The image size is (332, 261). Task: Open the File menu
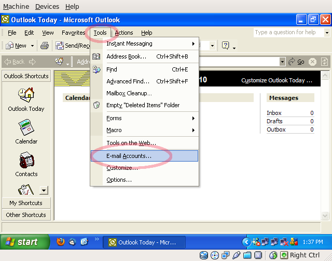tap(12, 33)
